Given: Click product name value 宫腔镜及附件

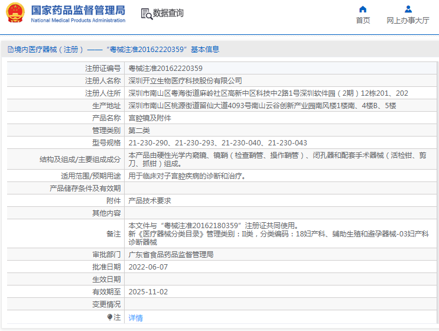Looking at the screenshot, I should click(x=150, y=118).
